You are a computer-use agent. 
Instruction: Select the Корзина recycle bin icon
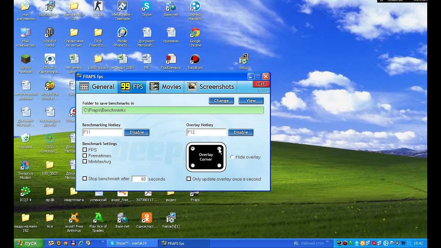click(25, 141)
